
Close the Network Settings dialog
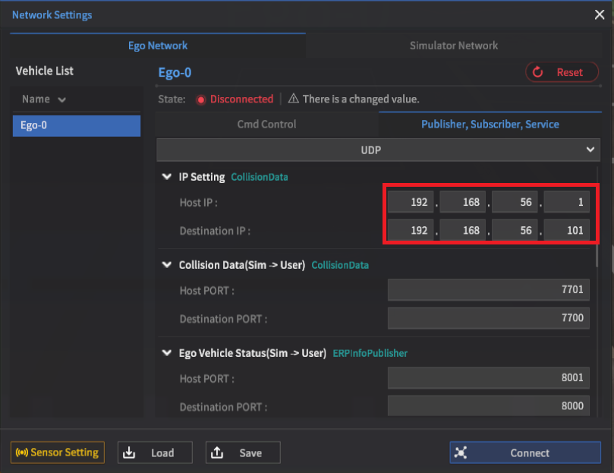coord(598,14)
